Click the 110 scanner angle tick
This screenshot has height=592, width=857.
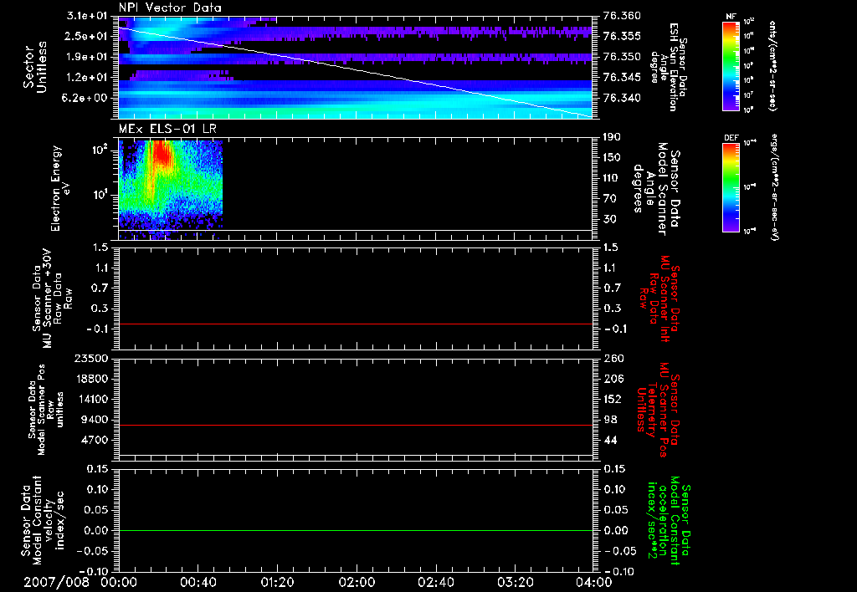(612, 178)
